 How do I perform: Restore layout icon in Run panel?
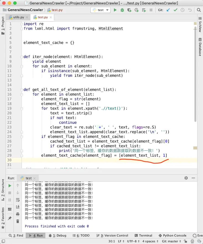[10, 209]
